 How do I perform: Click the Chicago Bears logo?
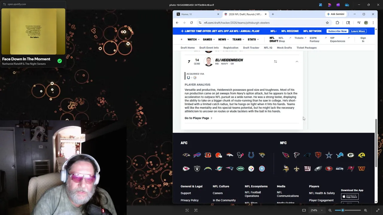click(318, 155)
